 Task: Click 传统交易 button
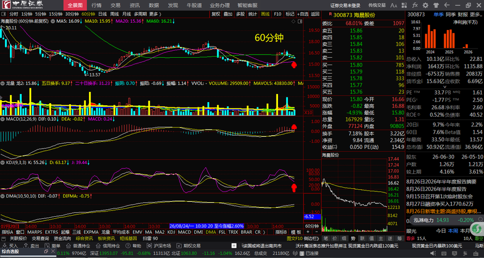point(377,5)
